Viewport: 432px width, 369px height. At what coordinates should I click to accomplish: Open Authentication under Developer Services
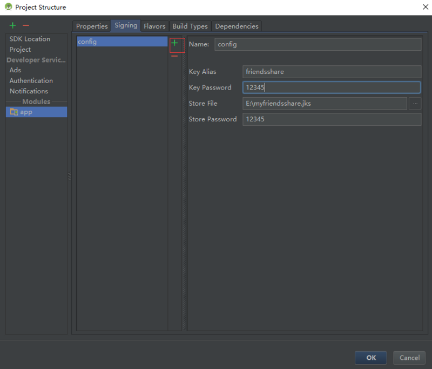(36, 80)
